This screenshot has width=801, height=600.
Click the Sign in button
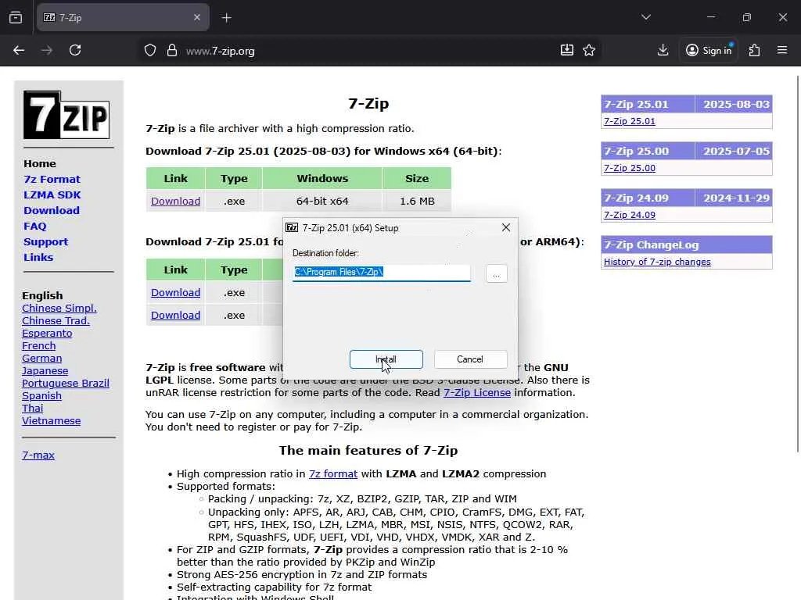(709, 50)
